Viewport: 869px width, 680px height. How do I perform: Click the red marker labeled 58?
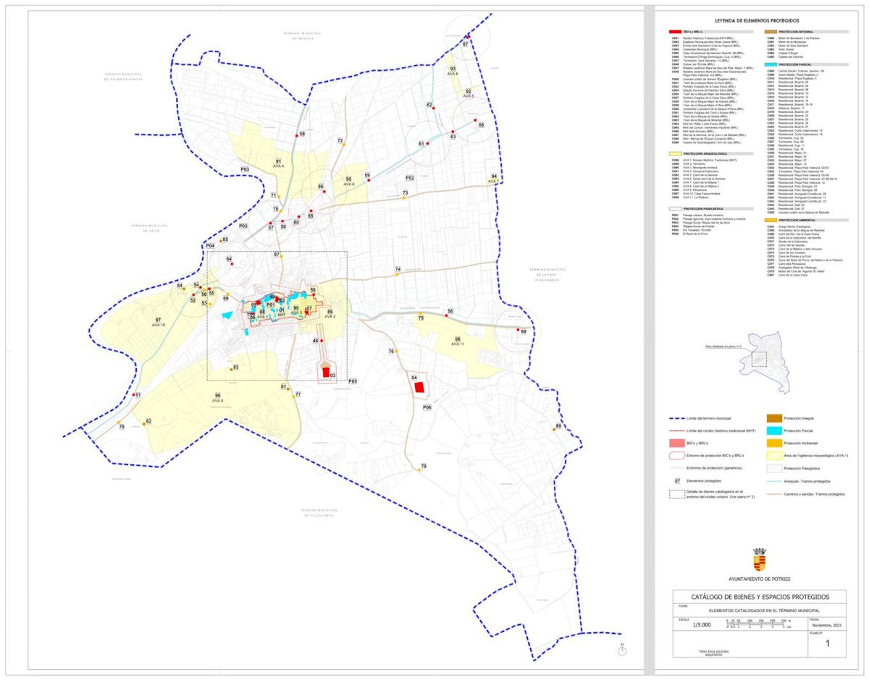coord(296,135)
